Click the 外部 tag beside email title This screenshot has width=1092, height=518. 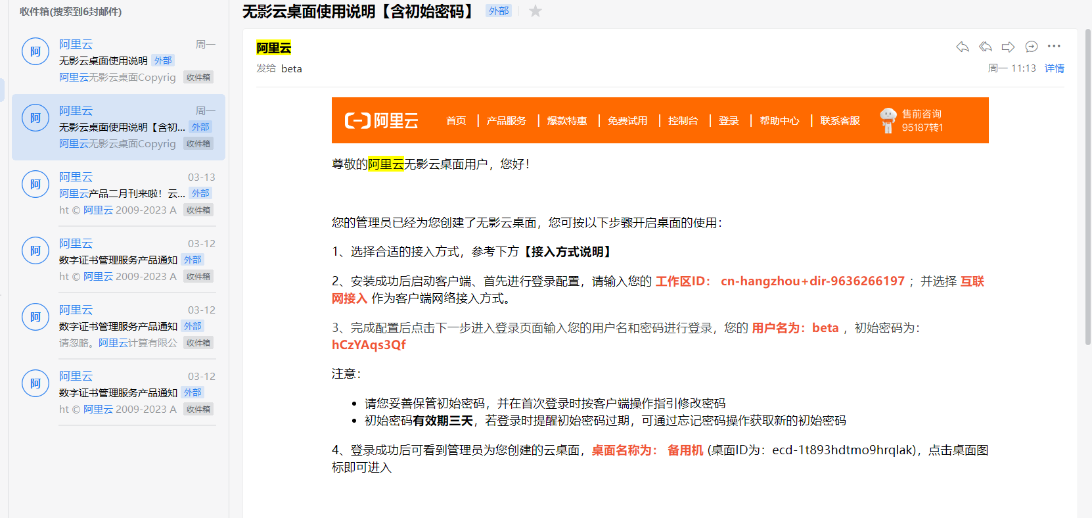pos(499,11)
